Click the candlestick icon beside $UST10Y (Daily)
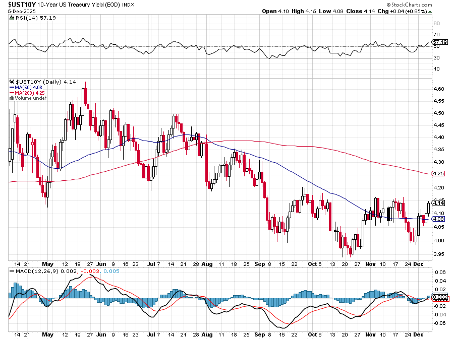This screenshot has width=454, height=339. pos(12,82)
